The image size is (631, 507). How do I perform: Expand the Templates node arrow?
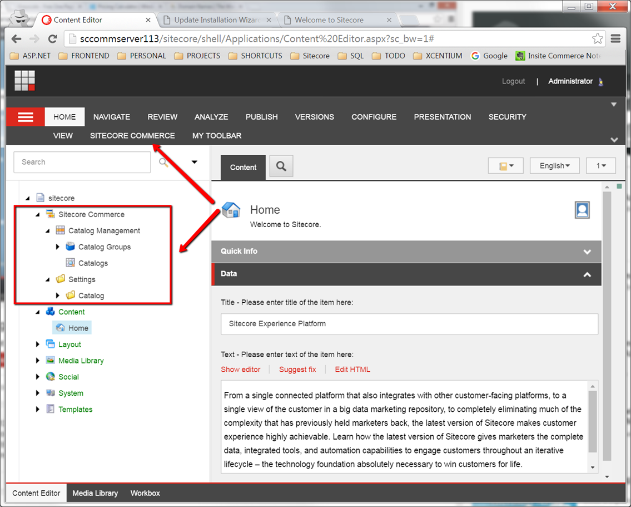click(37, 409)
